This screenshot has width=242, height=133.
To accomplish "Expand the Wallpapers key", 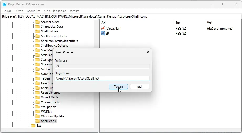I will 33,107.
